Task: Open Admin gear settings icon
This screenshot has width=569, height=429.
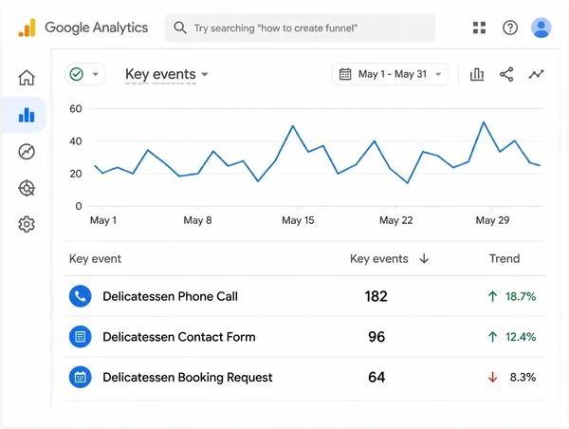Action: click(27, 225)
